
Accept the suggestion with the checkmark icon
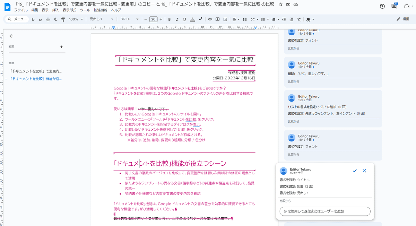point(355,171)
